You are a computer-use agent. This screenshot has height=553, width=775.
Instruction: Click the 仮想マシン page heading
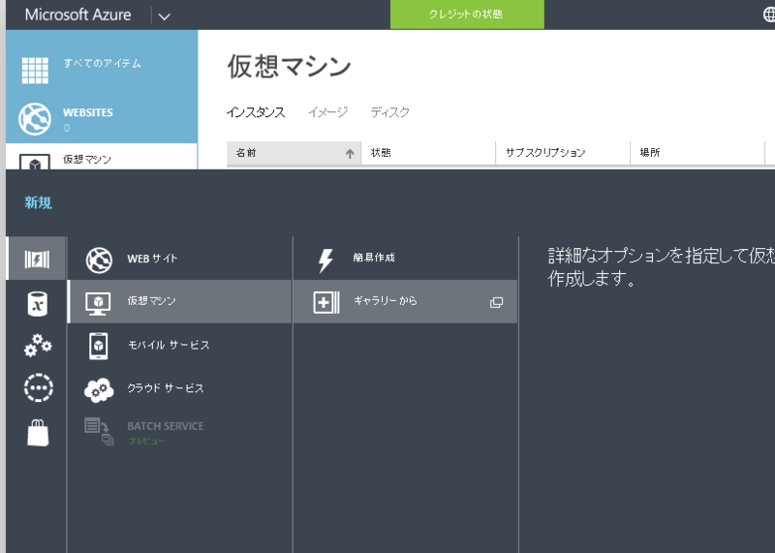289,67
